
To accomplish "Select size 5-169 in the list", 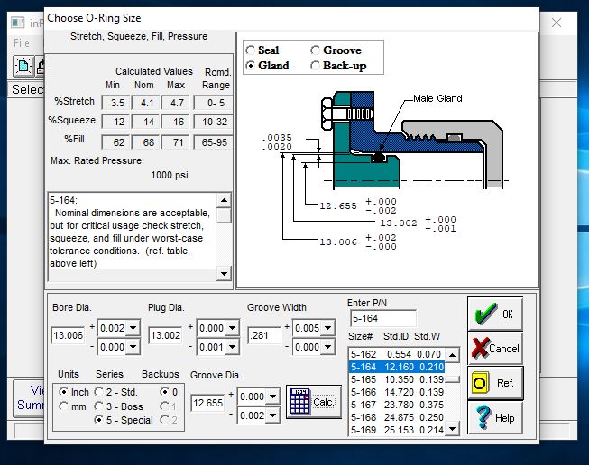I will (x=397, y=430).
